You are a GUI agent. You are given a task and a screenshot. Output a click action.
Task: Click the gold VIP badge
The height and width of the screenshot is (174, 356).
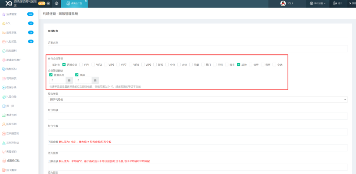point(42,3)
